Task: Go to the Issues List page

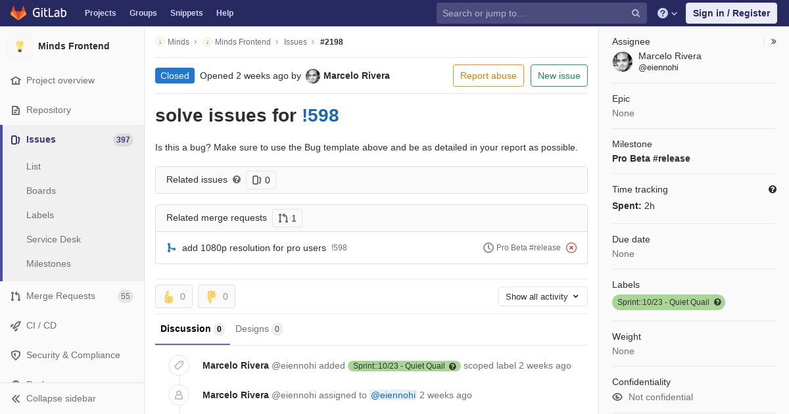Action: tap(34, 166)
